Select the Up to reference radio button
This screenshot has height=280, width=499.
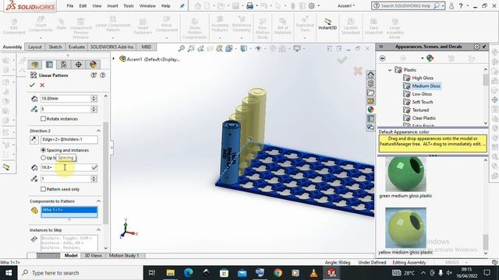44,157
